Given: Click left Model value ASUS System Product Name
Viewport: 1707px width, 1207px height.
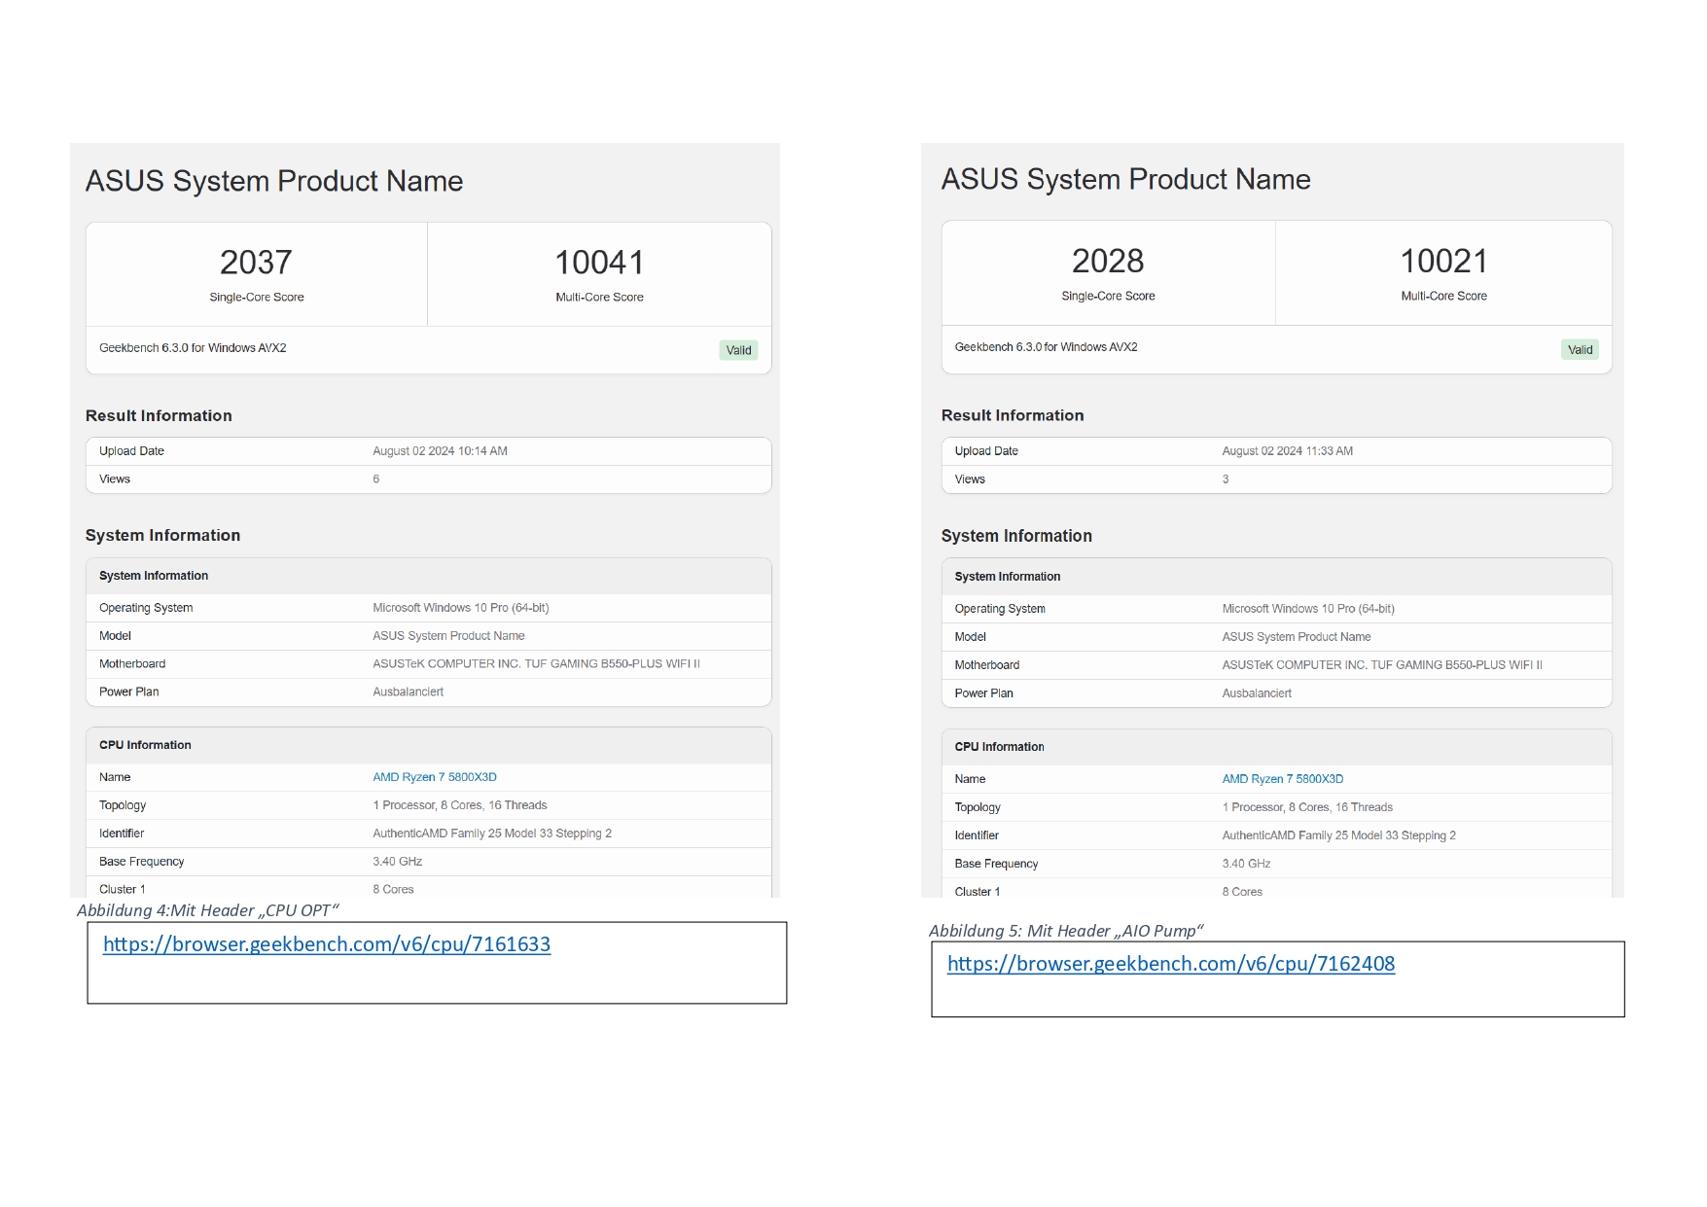Looking at the screenshot, I should click(448, 636).
